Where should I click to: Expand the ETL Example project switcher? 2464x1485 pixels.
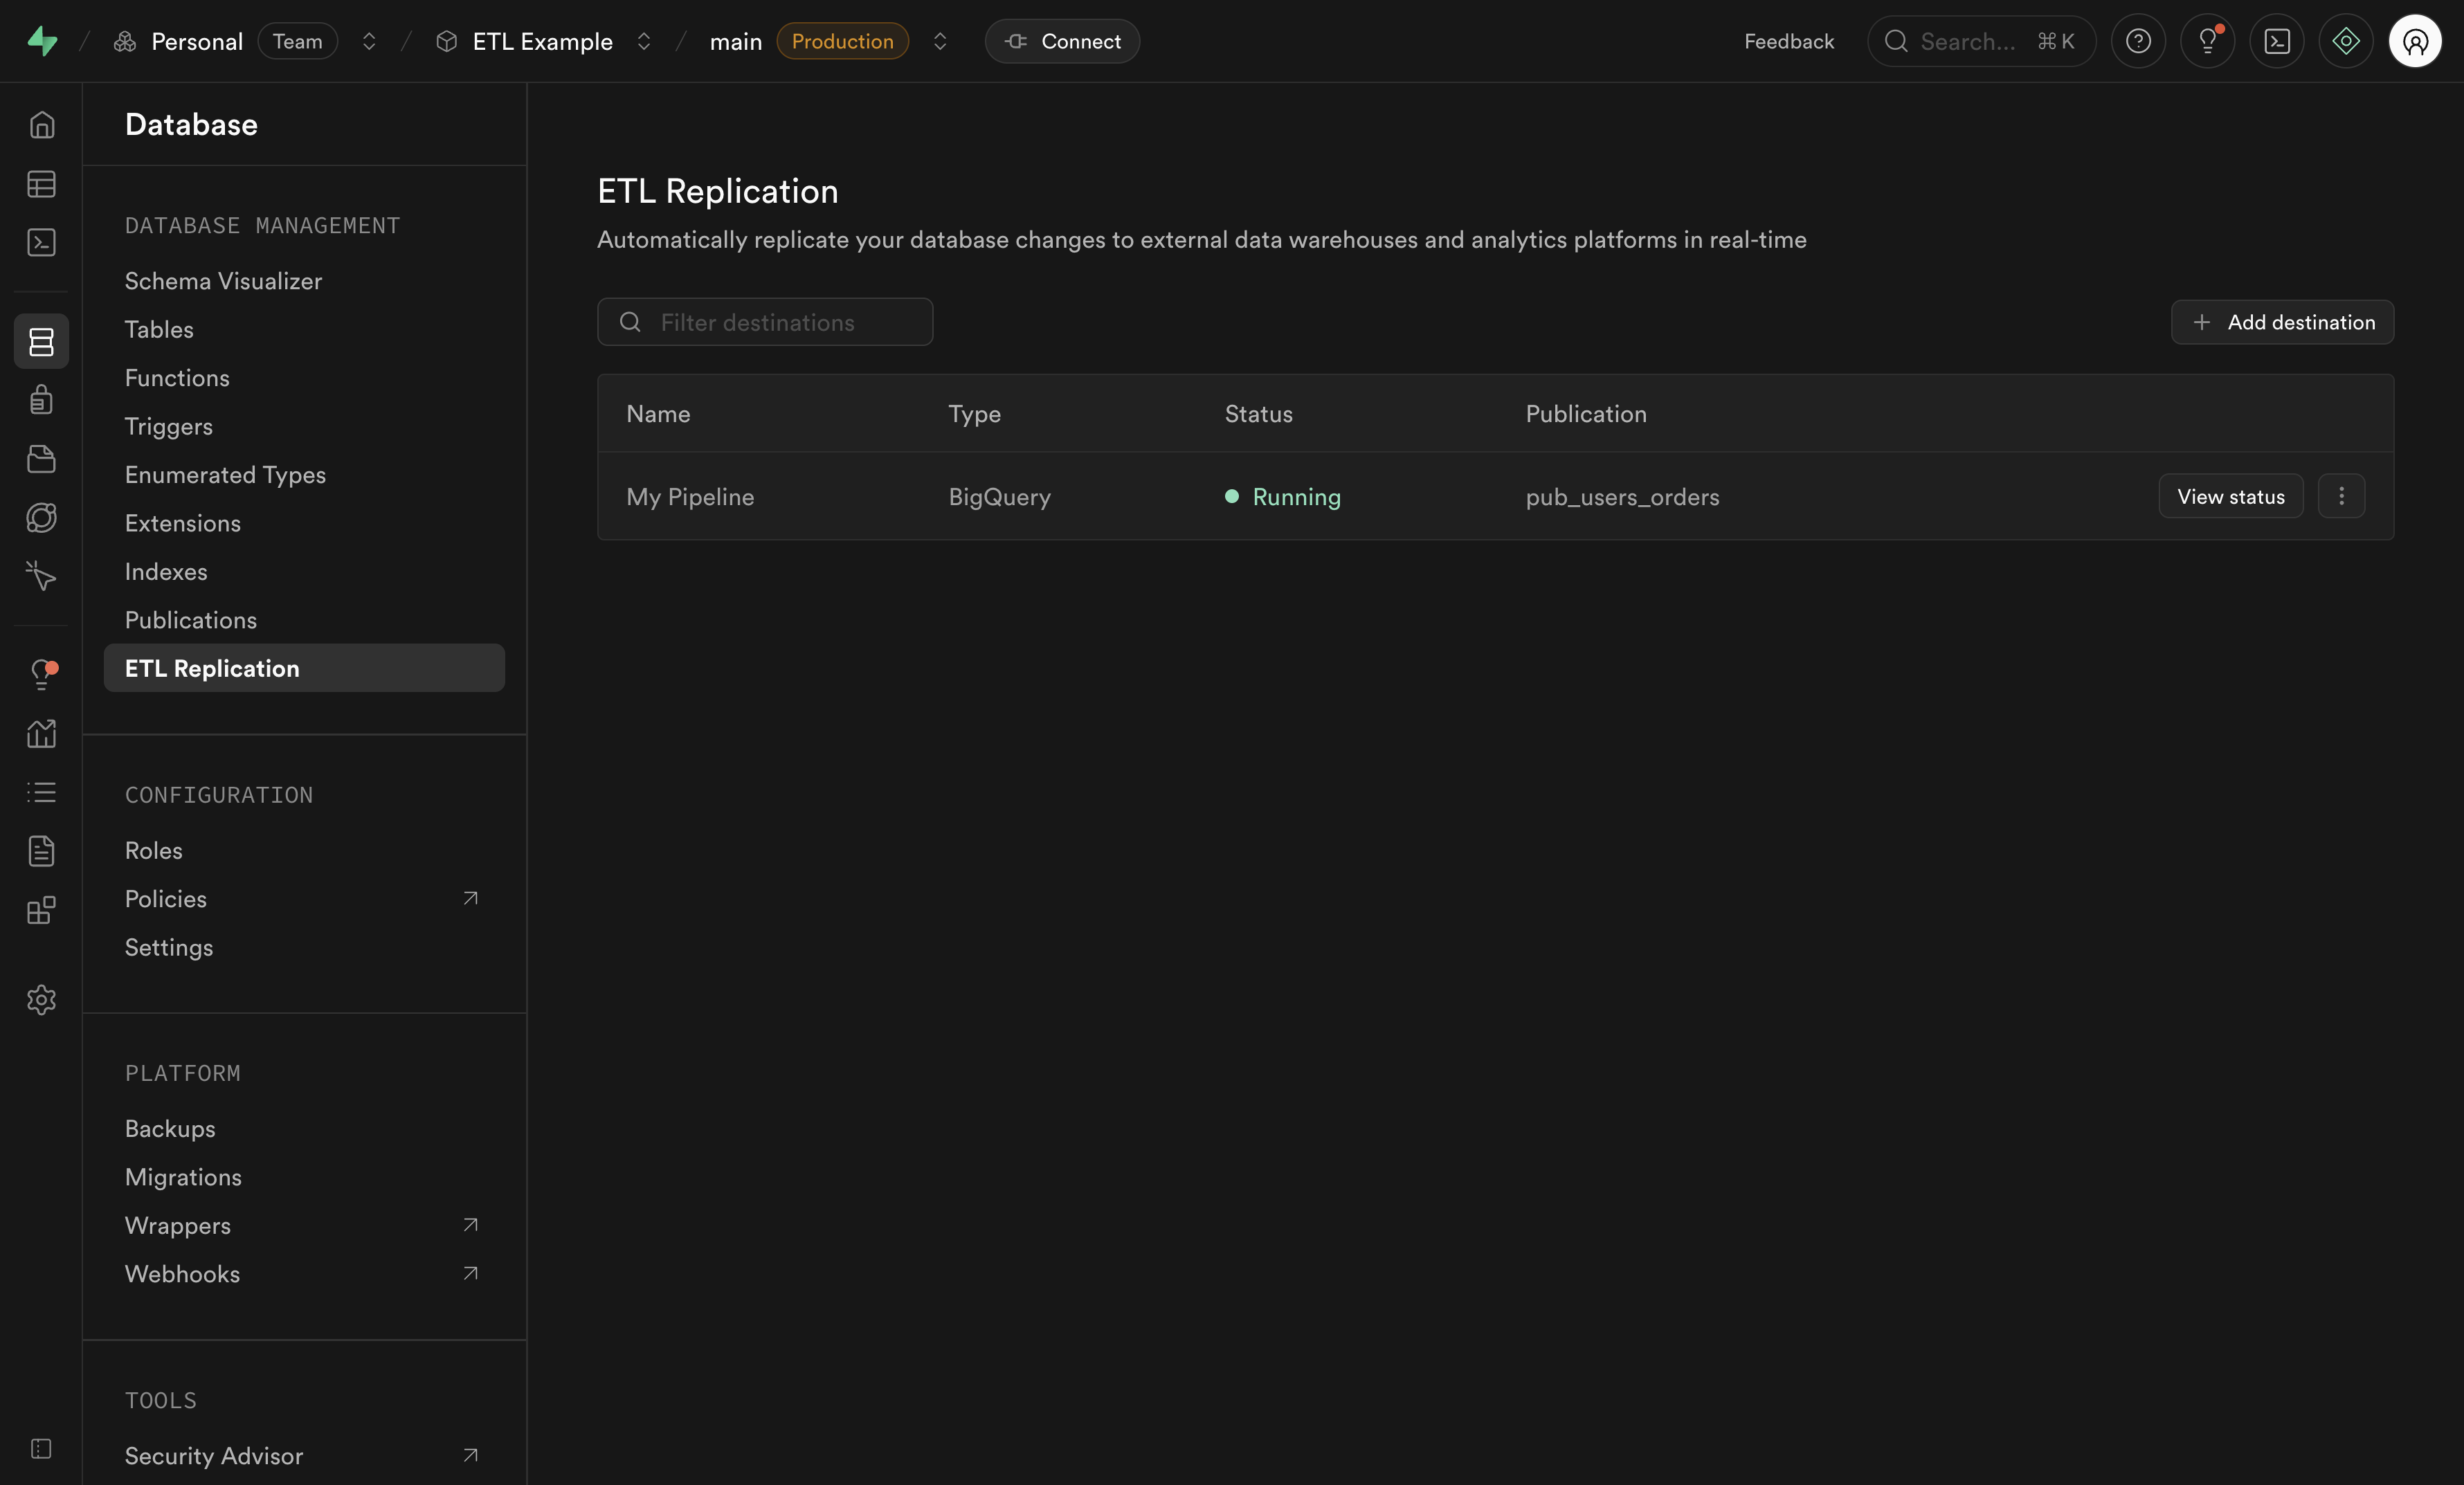(x=644, y=41)
